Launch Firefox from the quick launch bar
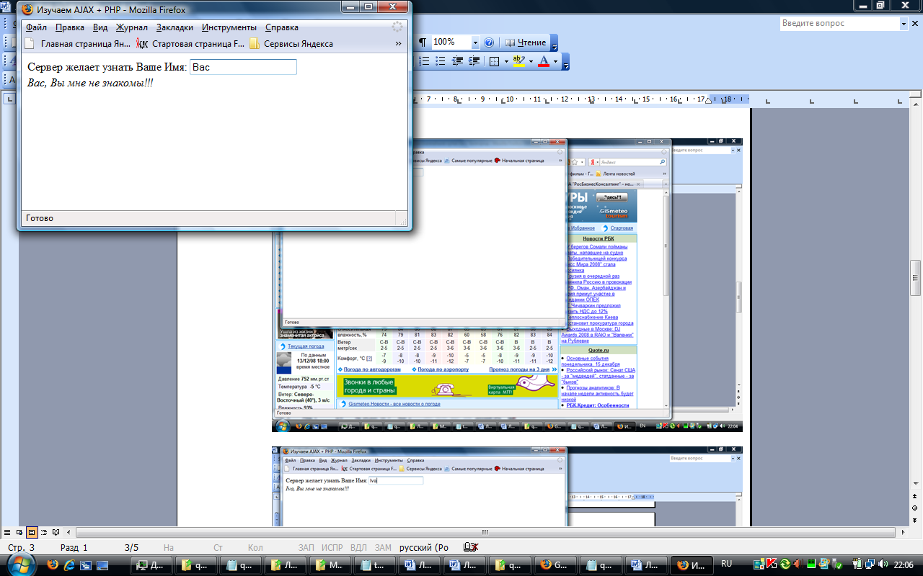 click(x=53, y=564)
